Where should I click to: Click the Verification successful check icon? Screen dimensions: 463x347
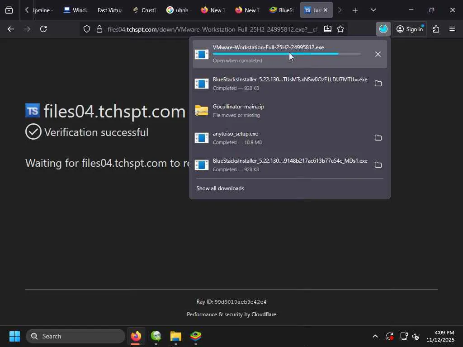point(33,131)
